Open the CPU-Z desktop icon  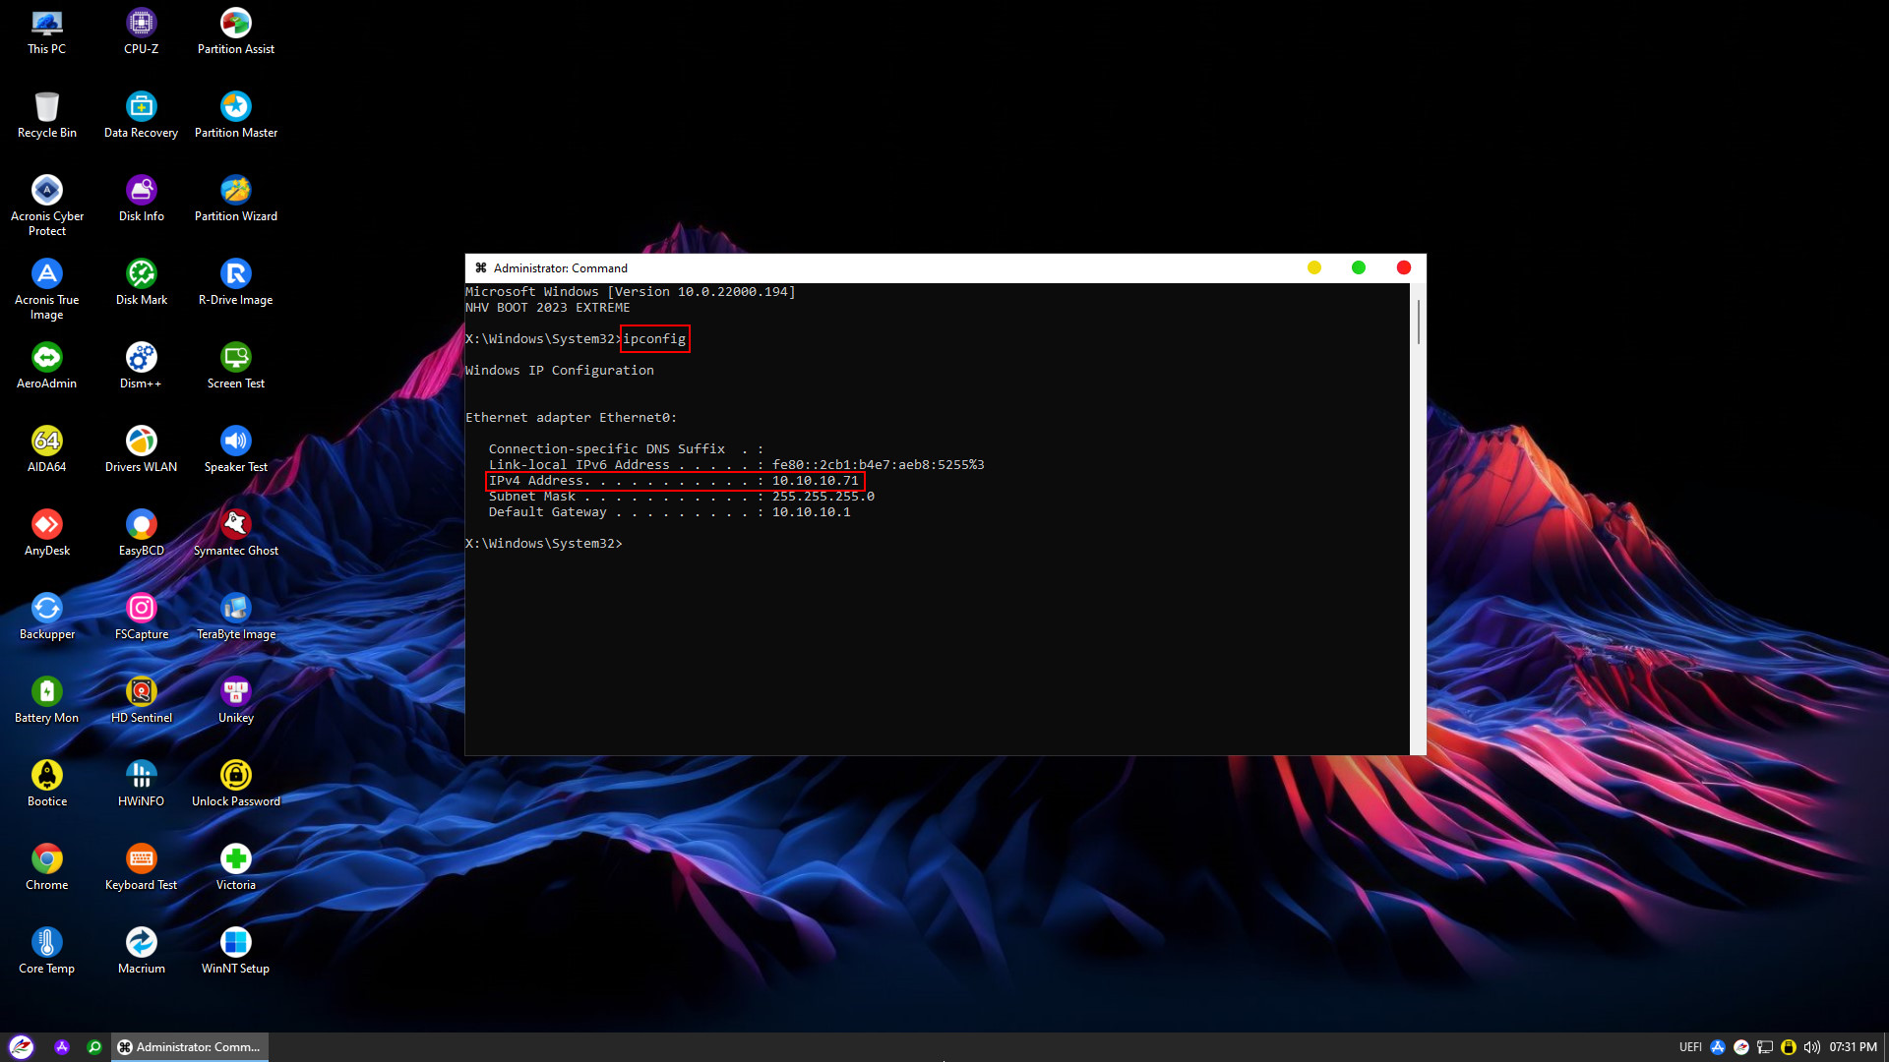tap(141, 24)
